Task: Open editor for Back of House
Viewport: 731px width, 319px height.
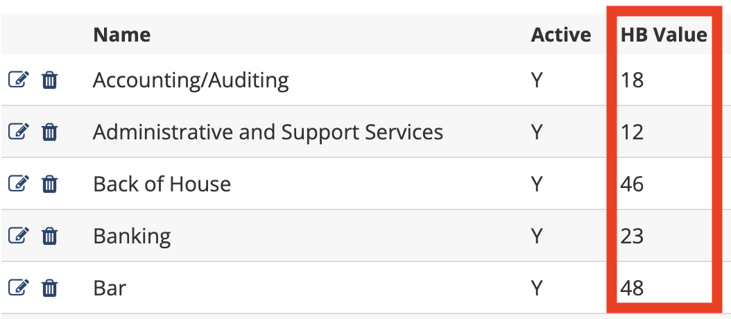Action: pos(18,184)
